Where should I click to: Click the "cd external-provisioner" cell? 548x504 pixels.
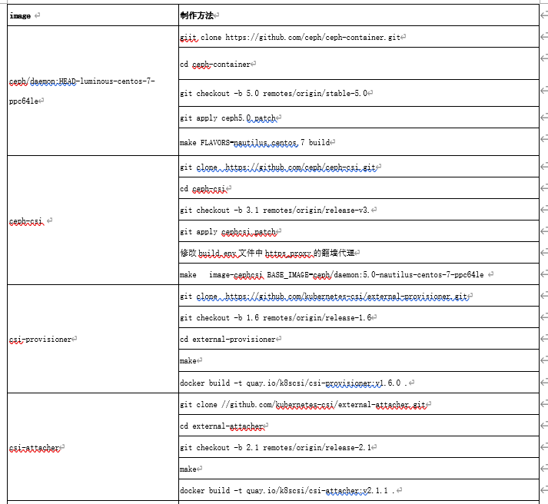point(359,339)
